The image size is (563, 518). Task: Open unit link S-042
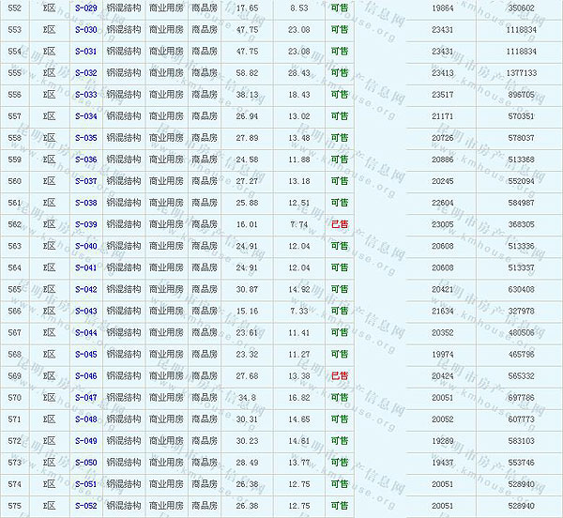tap(85, 289)
